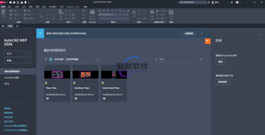Click the Autodesk App Store cart icon
Viewport: 265px width, 135px height.
click(x=232, y=2)
